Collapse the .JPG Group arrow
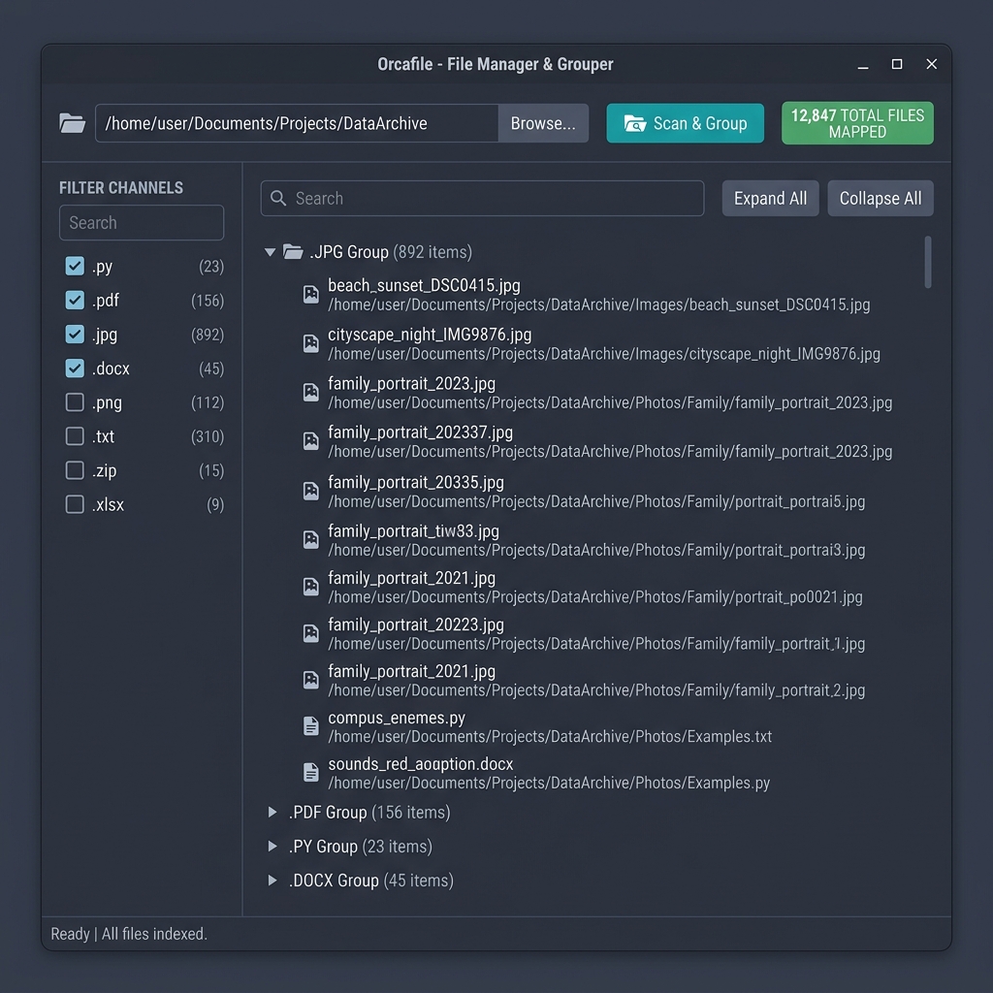Image resolution: width=993 pixels, height=993 pixels. coord(271,252)
